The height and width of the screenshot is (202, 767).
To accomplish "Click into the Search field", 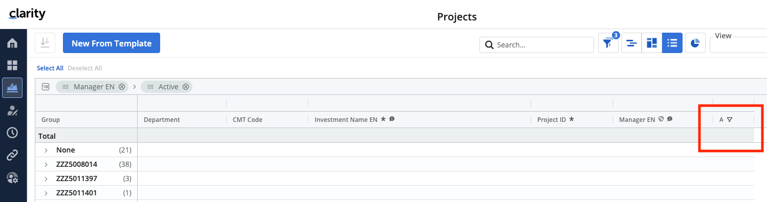I will tap(537, 45).
